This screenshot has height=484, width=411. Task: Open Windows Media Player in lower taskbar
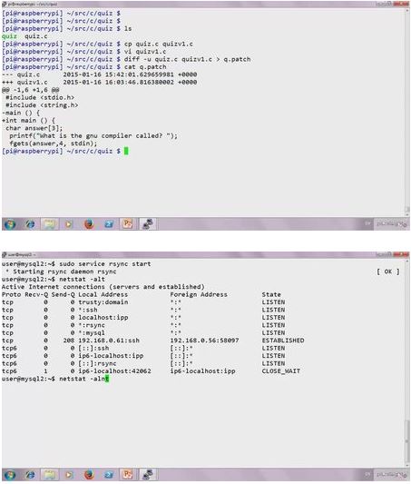[68, 474]
